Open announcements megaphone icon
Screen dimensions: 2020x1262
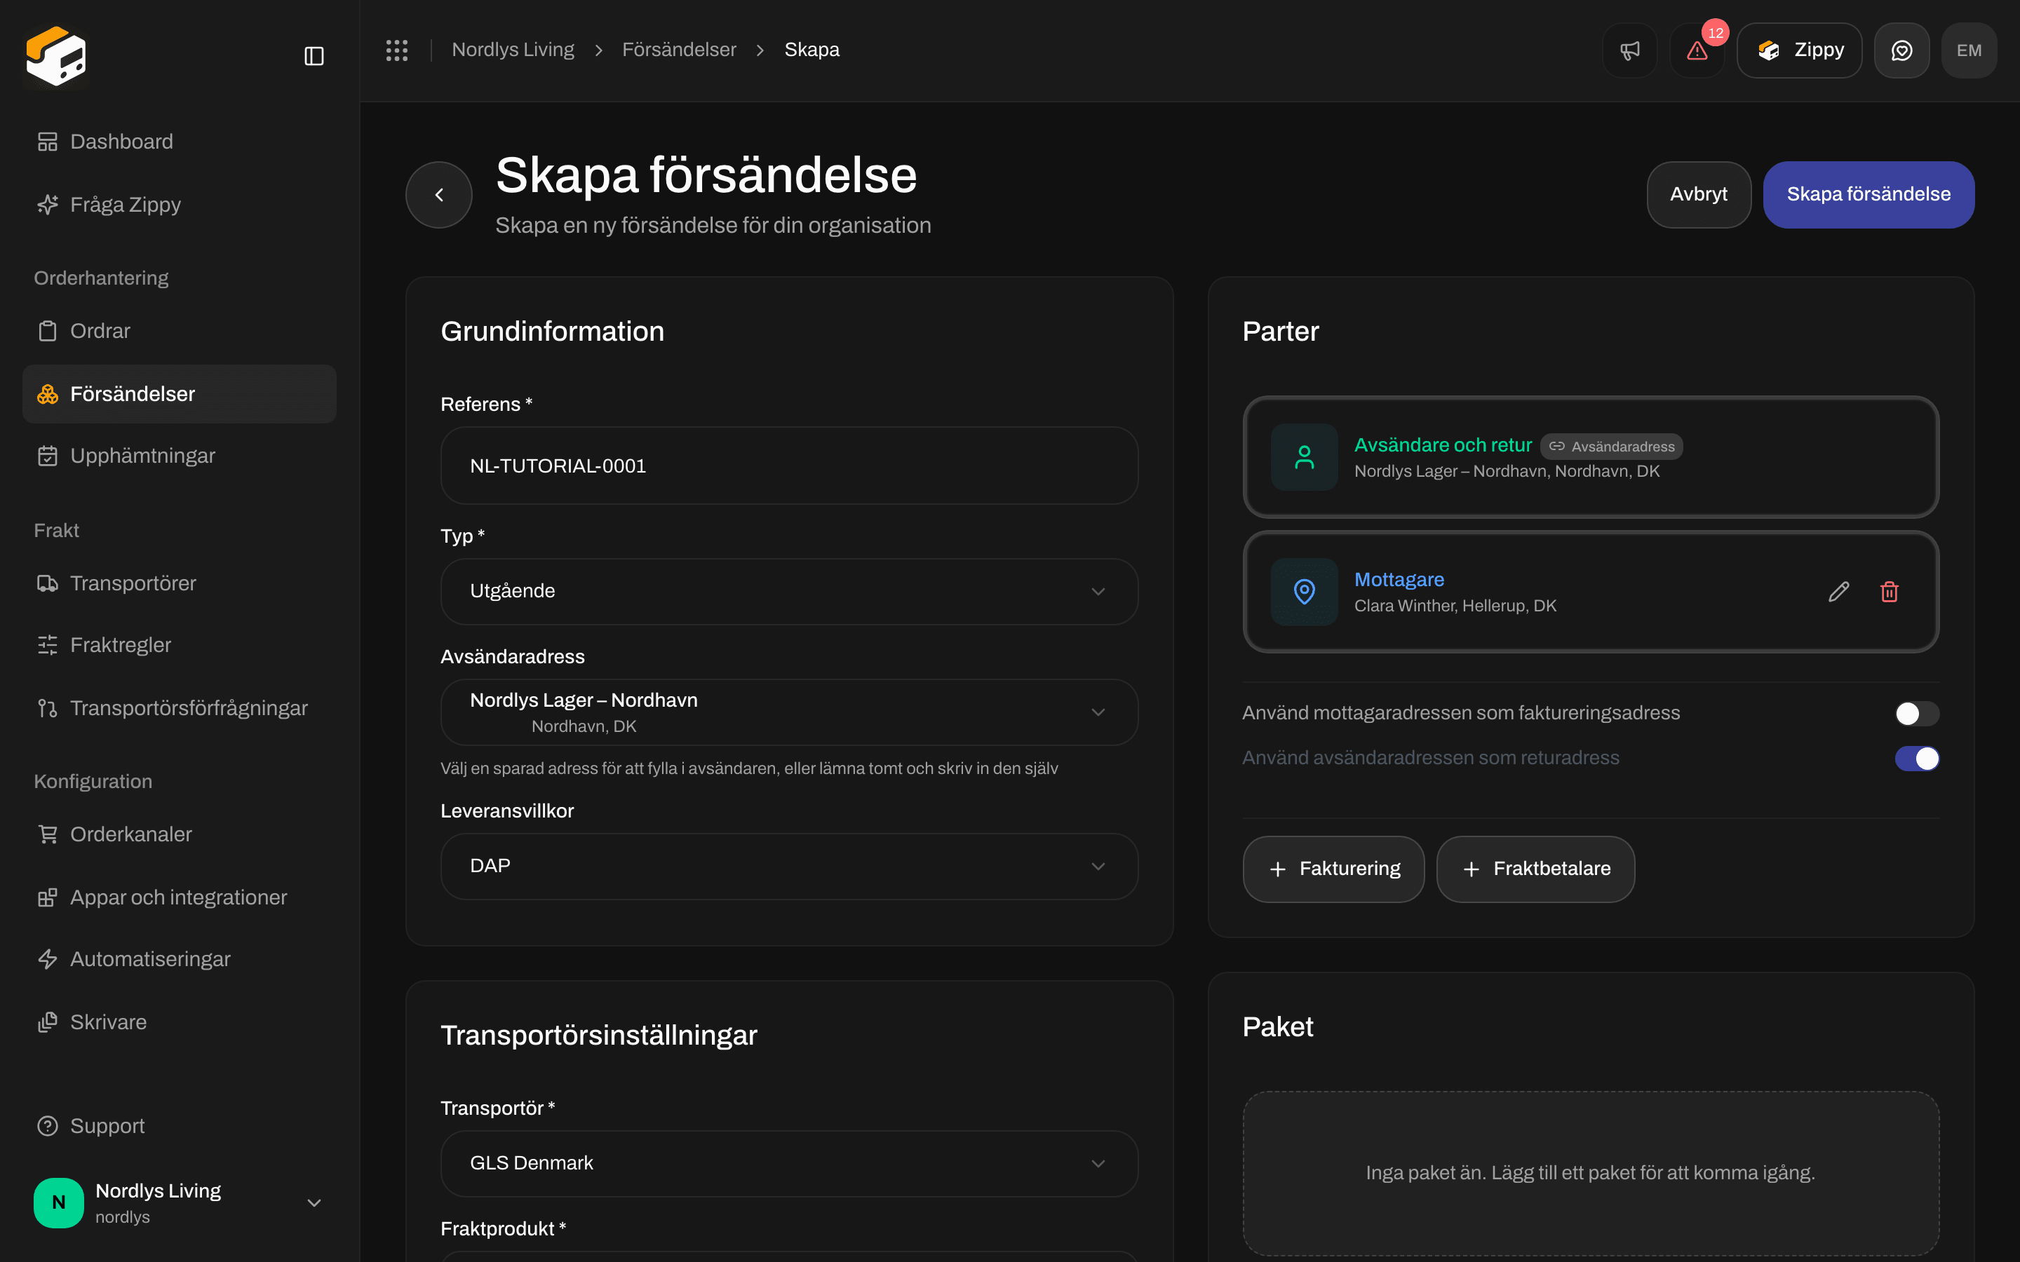(x=1629, y=50)
